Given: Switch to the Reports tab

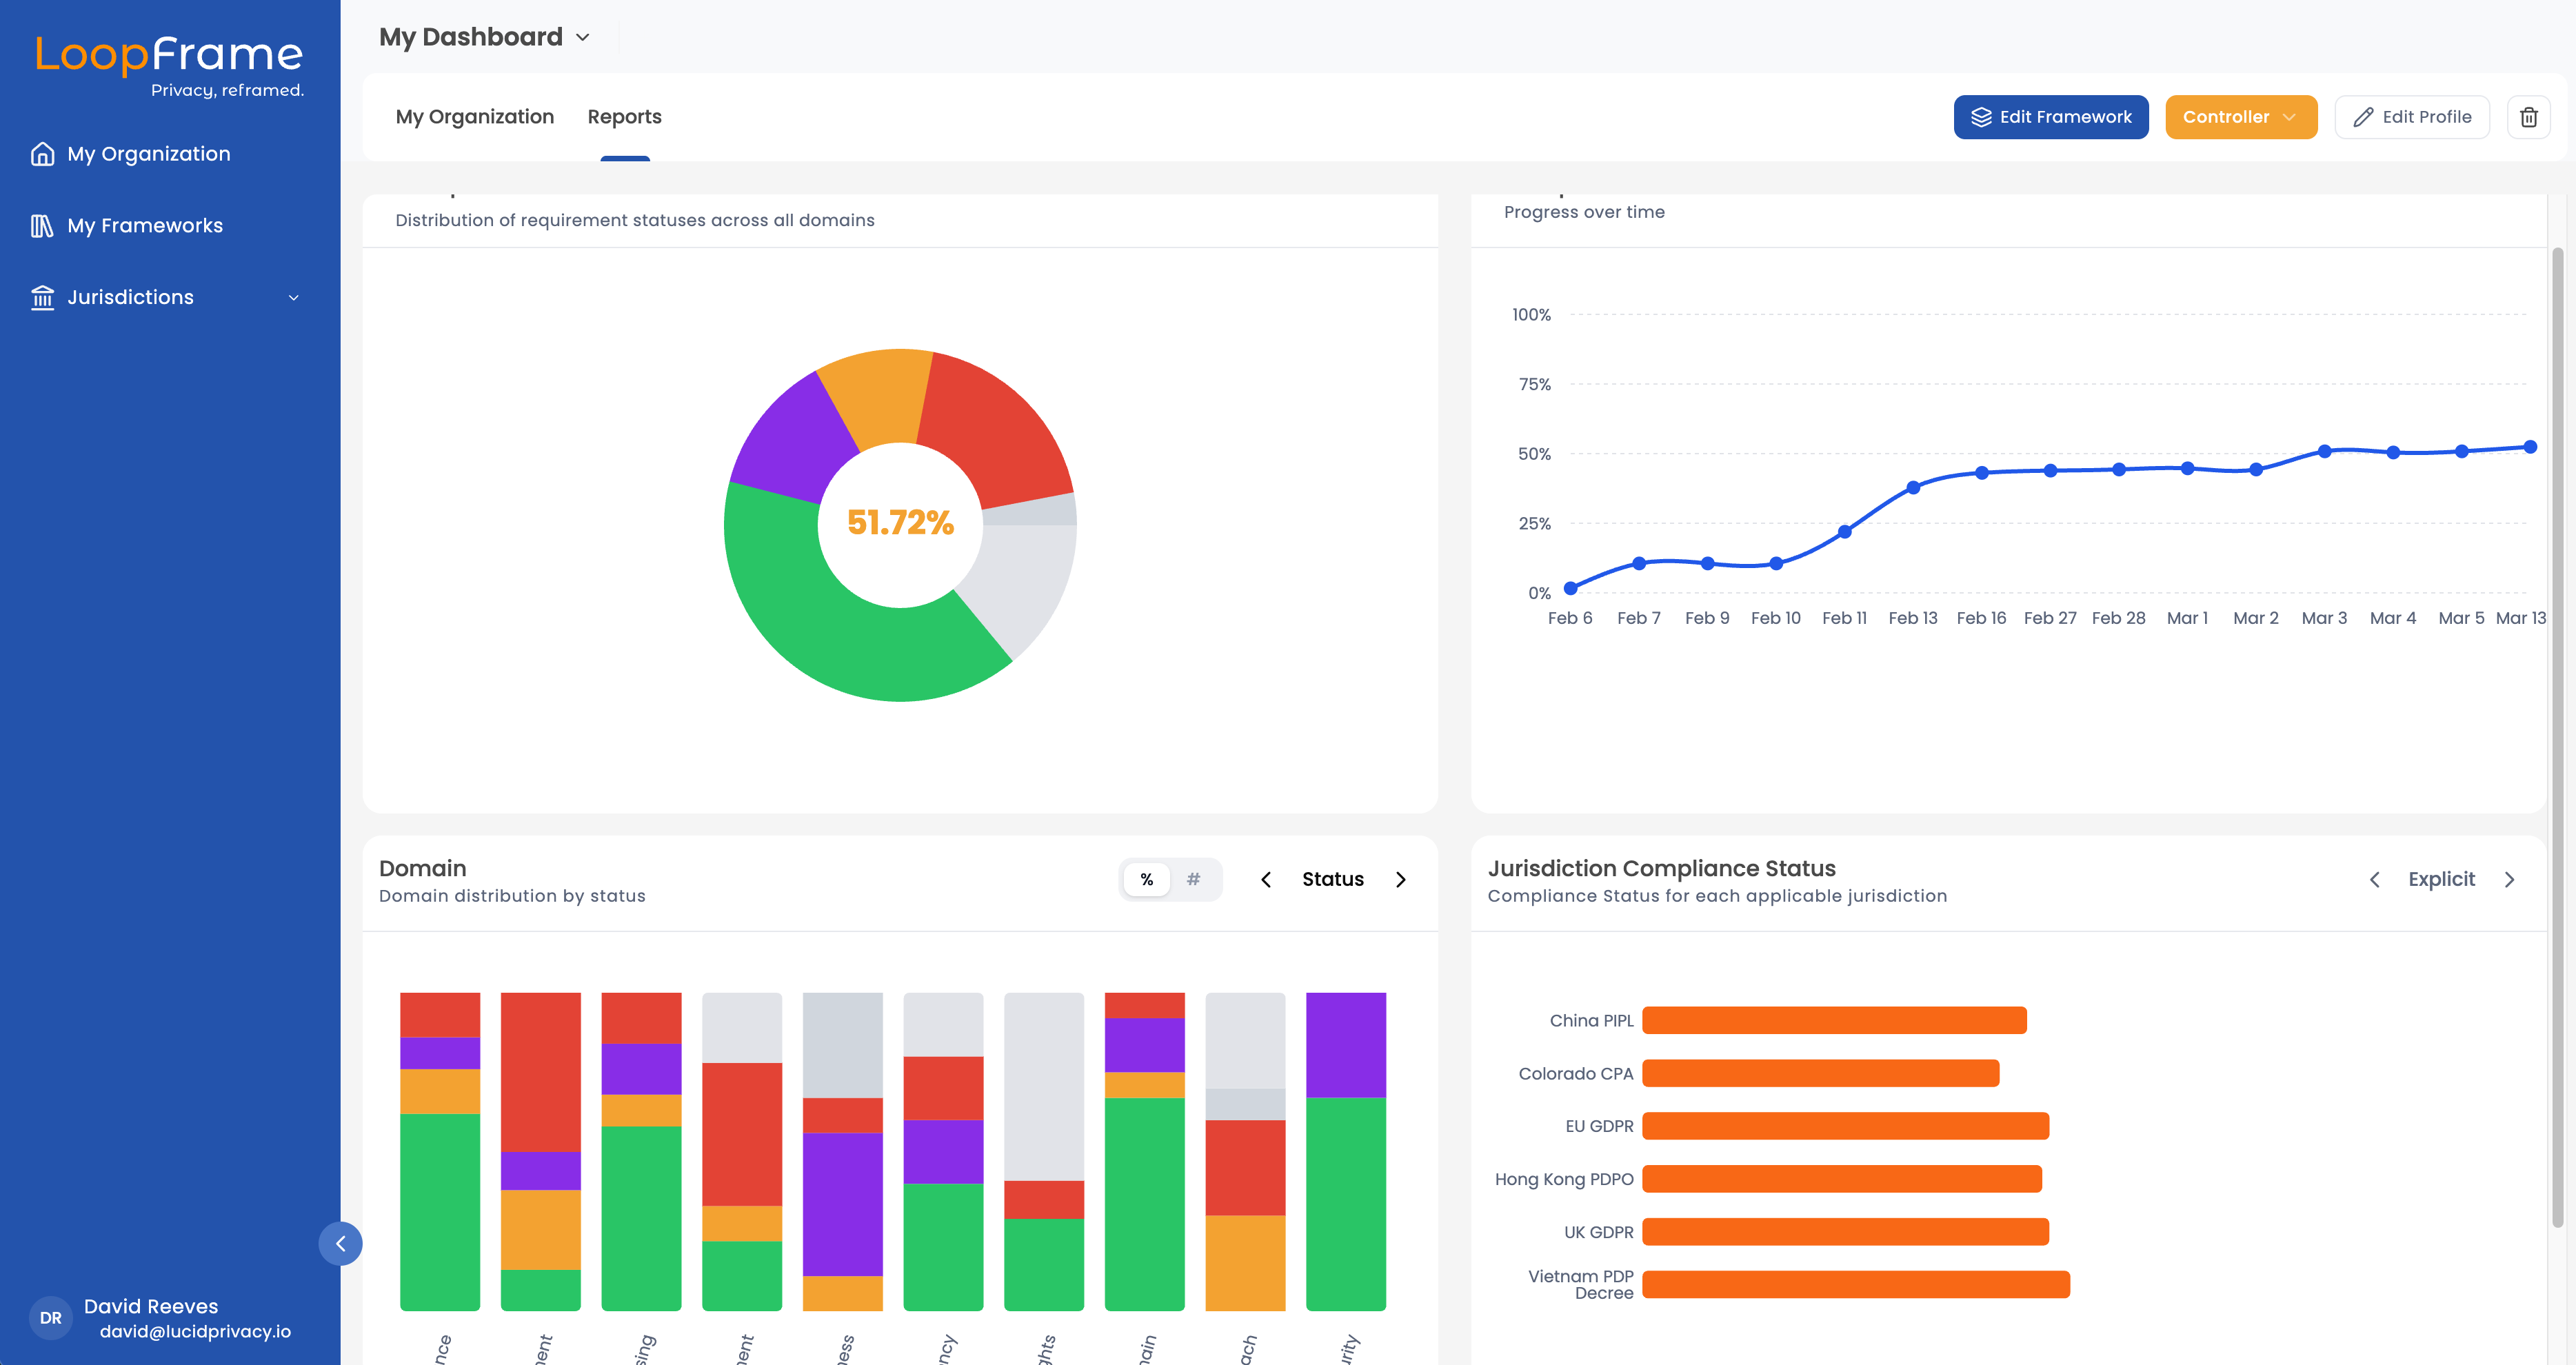Looking at the screenshot, I should pyautogui.click(x=624, y=117).
